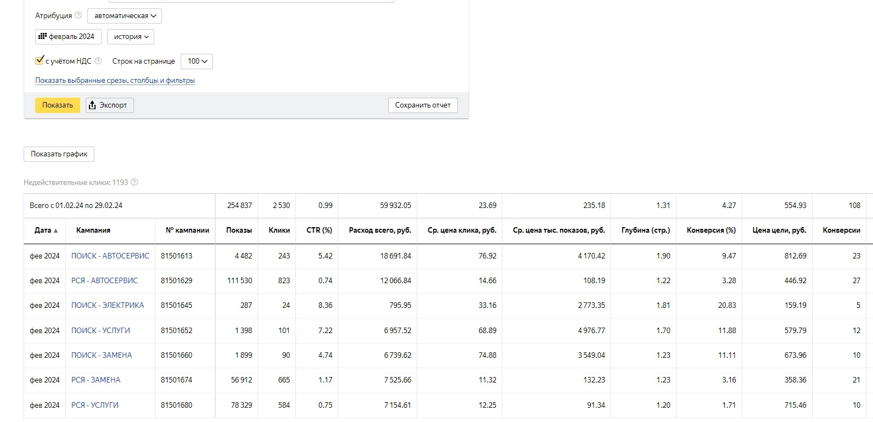Sort by the Расход всего, руб. column header
The width and height of the screenshot is (873, 422).
pos(380,230)
